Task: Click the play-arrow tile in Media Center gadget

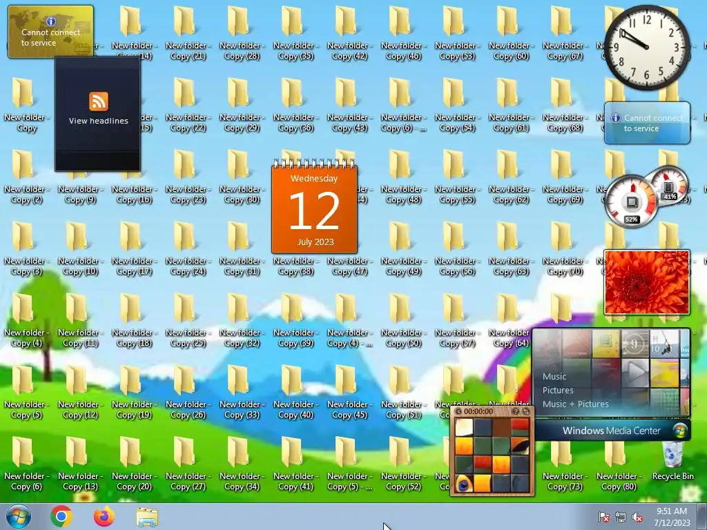Action: tap(635, 372)
